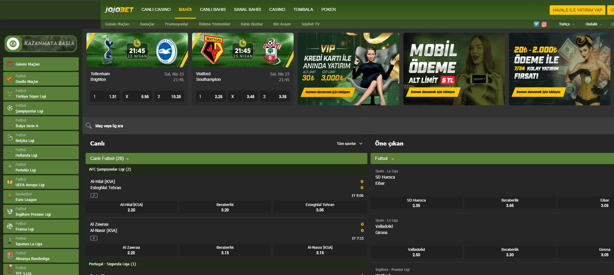This screenshot has height=275, width=614.
Task: Open the Twitter social icon
Action: [536, 24]
